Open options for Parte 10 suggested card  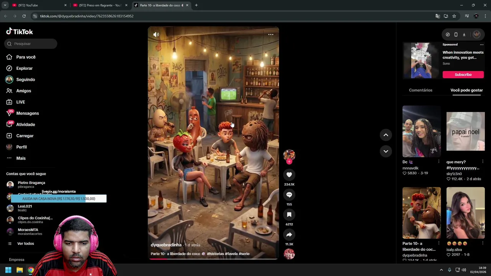point(439,243)
